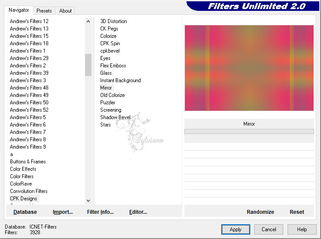Select CPK Designs category
Screen dimensions: 321x239
[23, 199]
